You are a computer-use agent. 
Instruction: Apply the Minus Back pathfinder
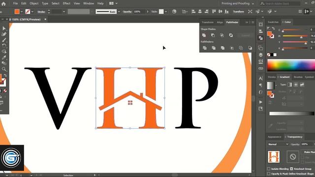pyautogui.click(x=250, y=48)
